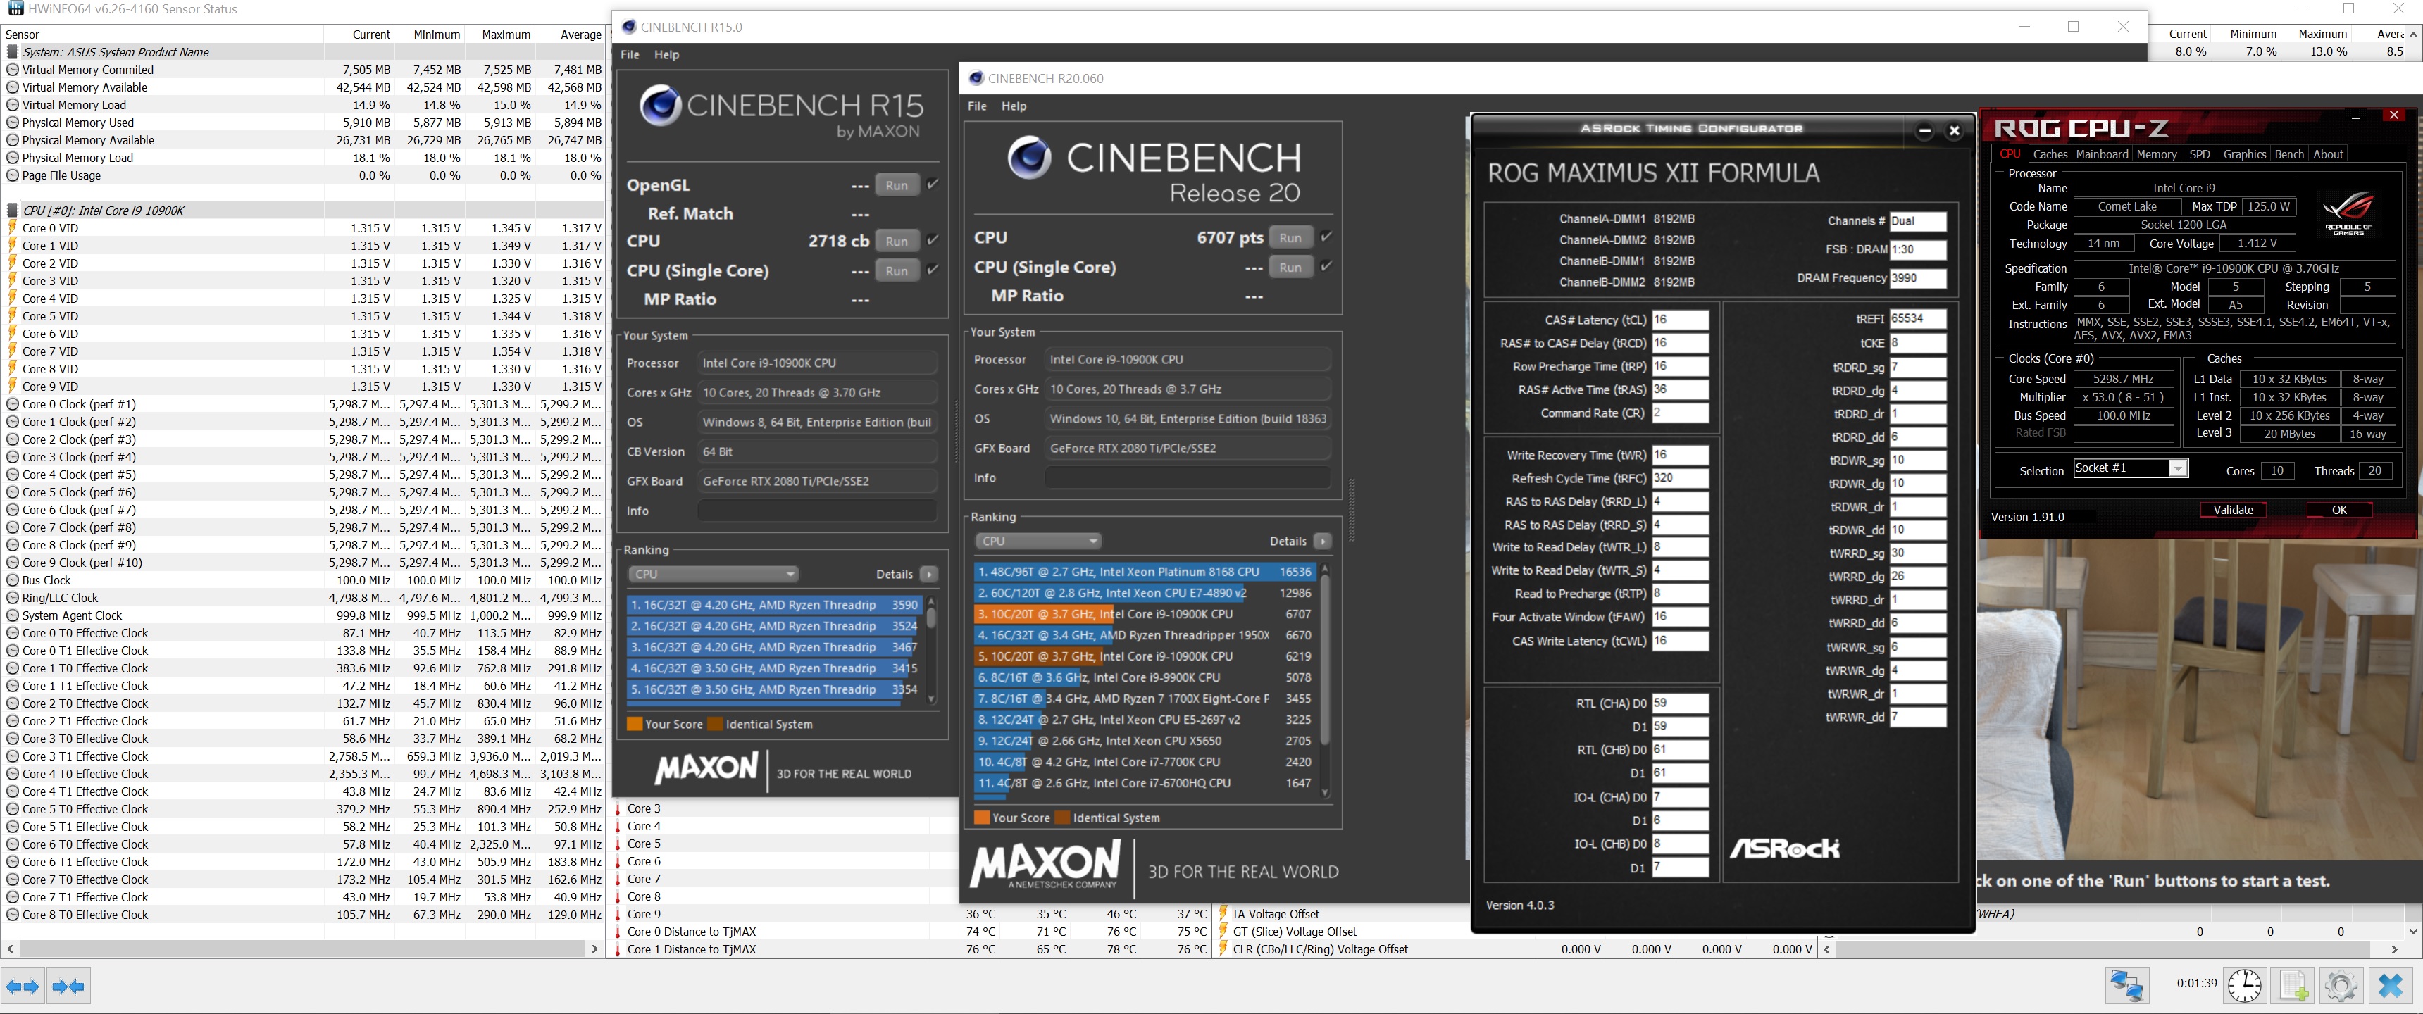The width and height of the screenshot is (2423, 1014).
Task: Expand the CPU-Z Socket #1 selection dropdown
Action: pyautogui.click(x=2177, y=468)
